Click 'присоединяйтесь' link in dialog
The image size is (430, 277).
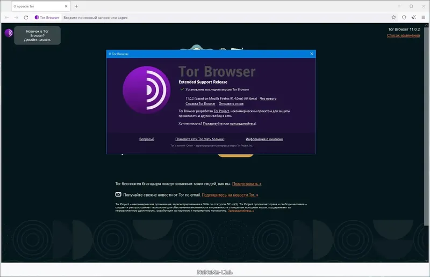click(x=242, y=124)
